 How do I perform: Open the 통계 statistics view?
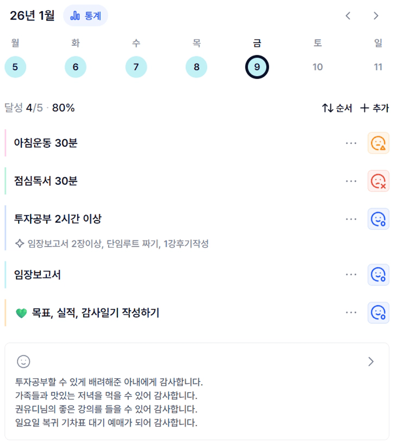tap(86, 16)
